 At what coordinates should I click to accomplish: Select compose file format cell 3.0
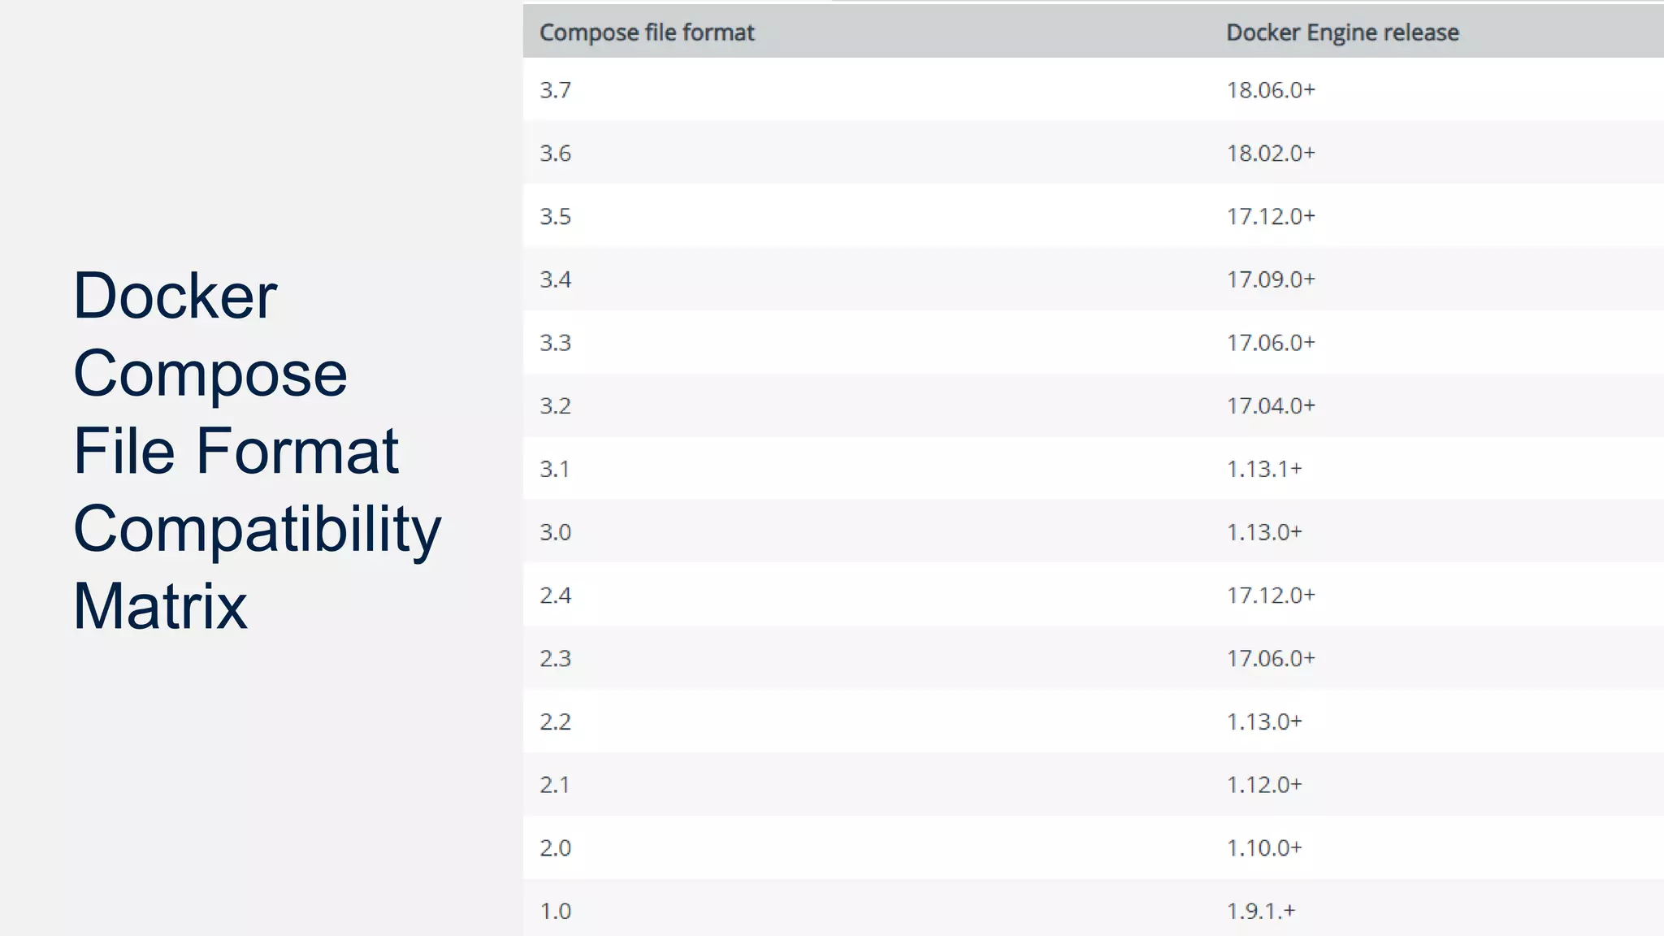point(556,532)
